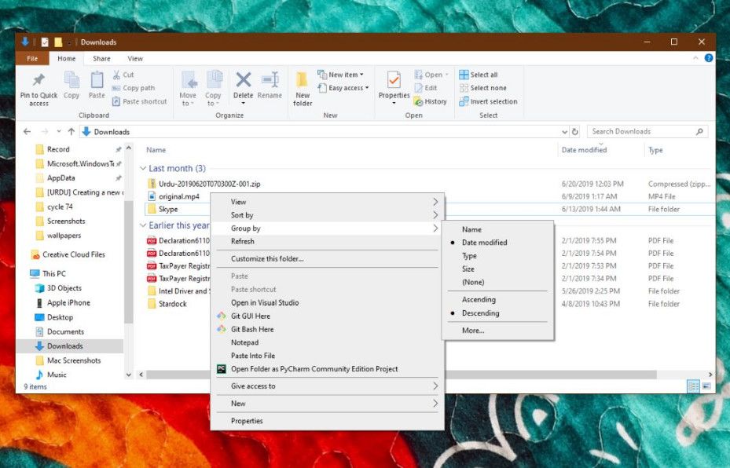
Task: Choose Git Bash Here from context menu
Action: [251, 330]
